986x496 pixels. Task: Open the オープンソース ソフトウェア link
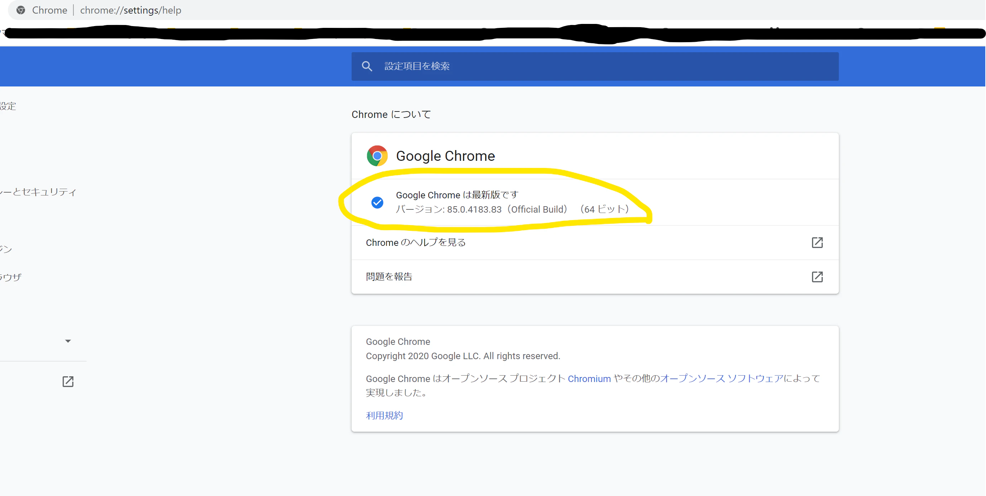721,379
